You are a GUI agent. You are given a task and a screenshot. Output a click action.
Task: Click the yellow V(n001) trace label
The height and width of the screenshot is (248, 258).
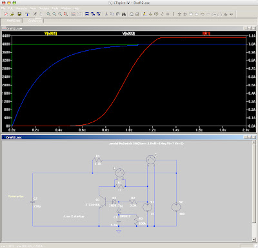pos(51,33)
